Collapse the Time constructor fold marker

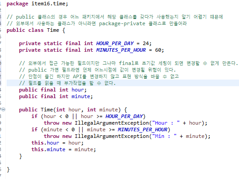click(4, 110)
